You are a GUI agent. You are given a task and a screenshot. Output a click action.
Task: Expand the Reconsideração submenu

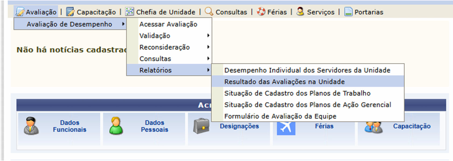click(169, 47)
